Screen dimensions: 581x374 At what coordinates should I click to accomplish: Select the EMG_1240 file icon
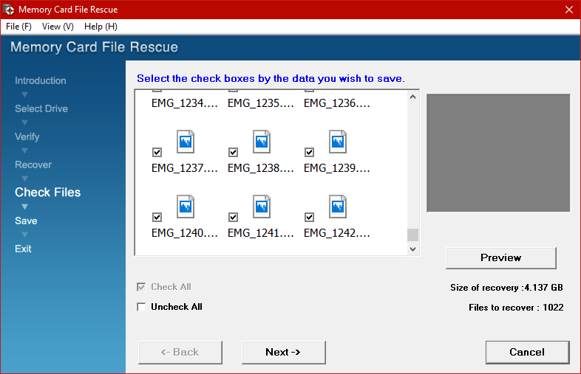coord(186,207)
